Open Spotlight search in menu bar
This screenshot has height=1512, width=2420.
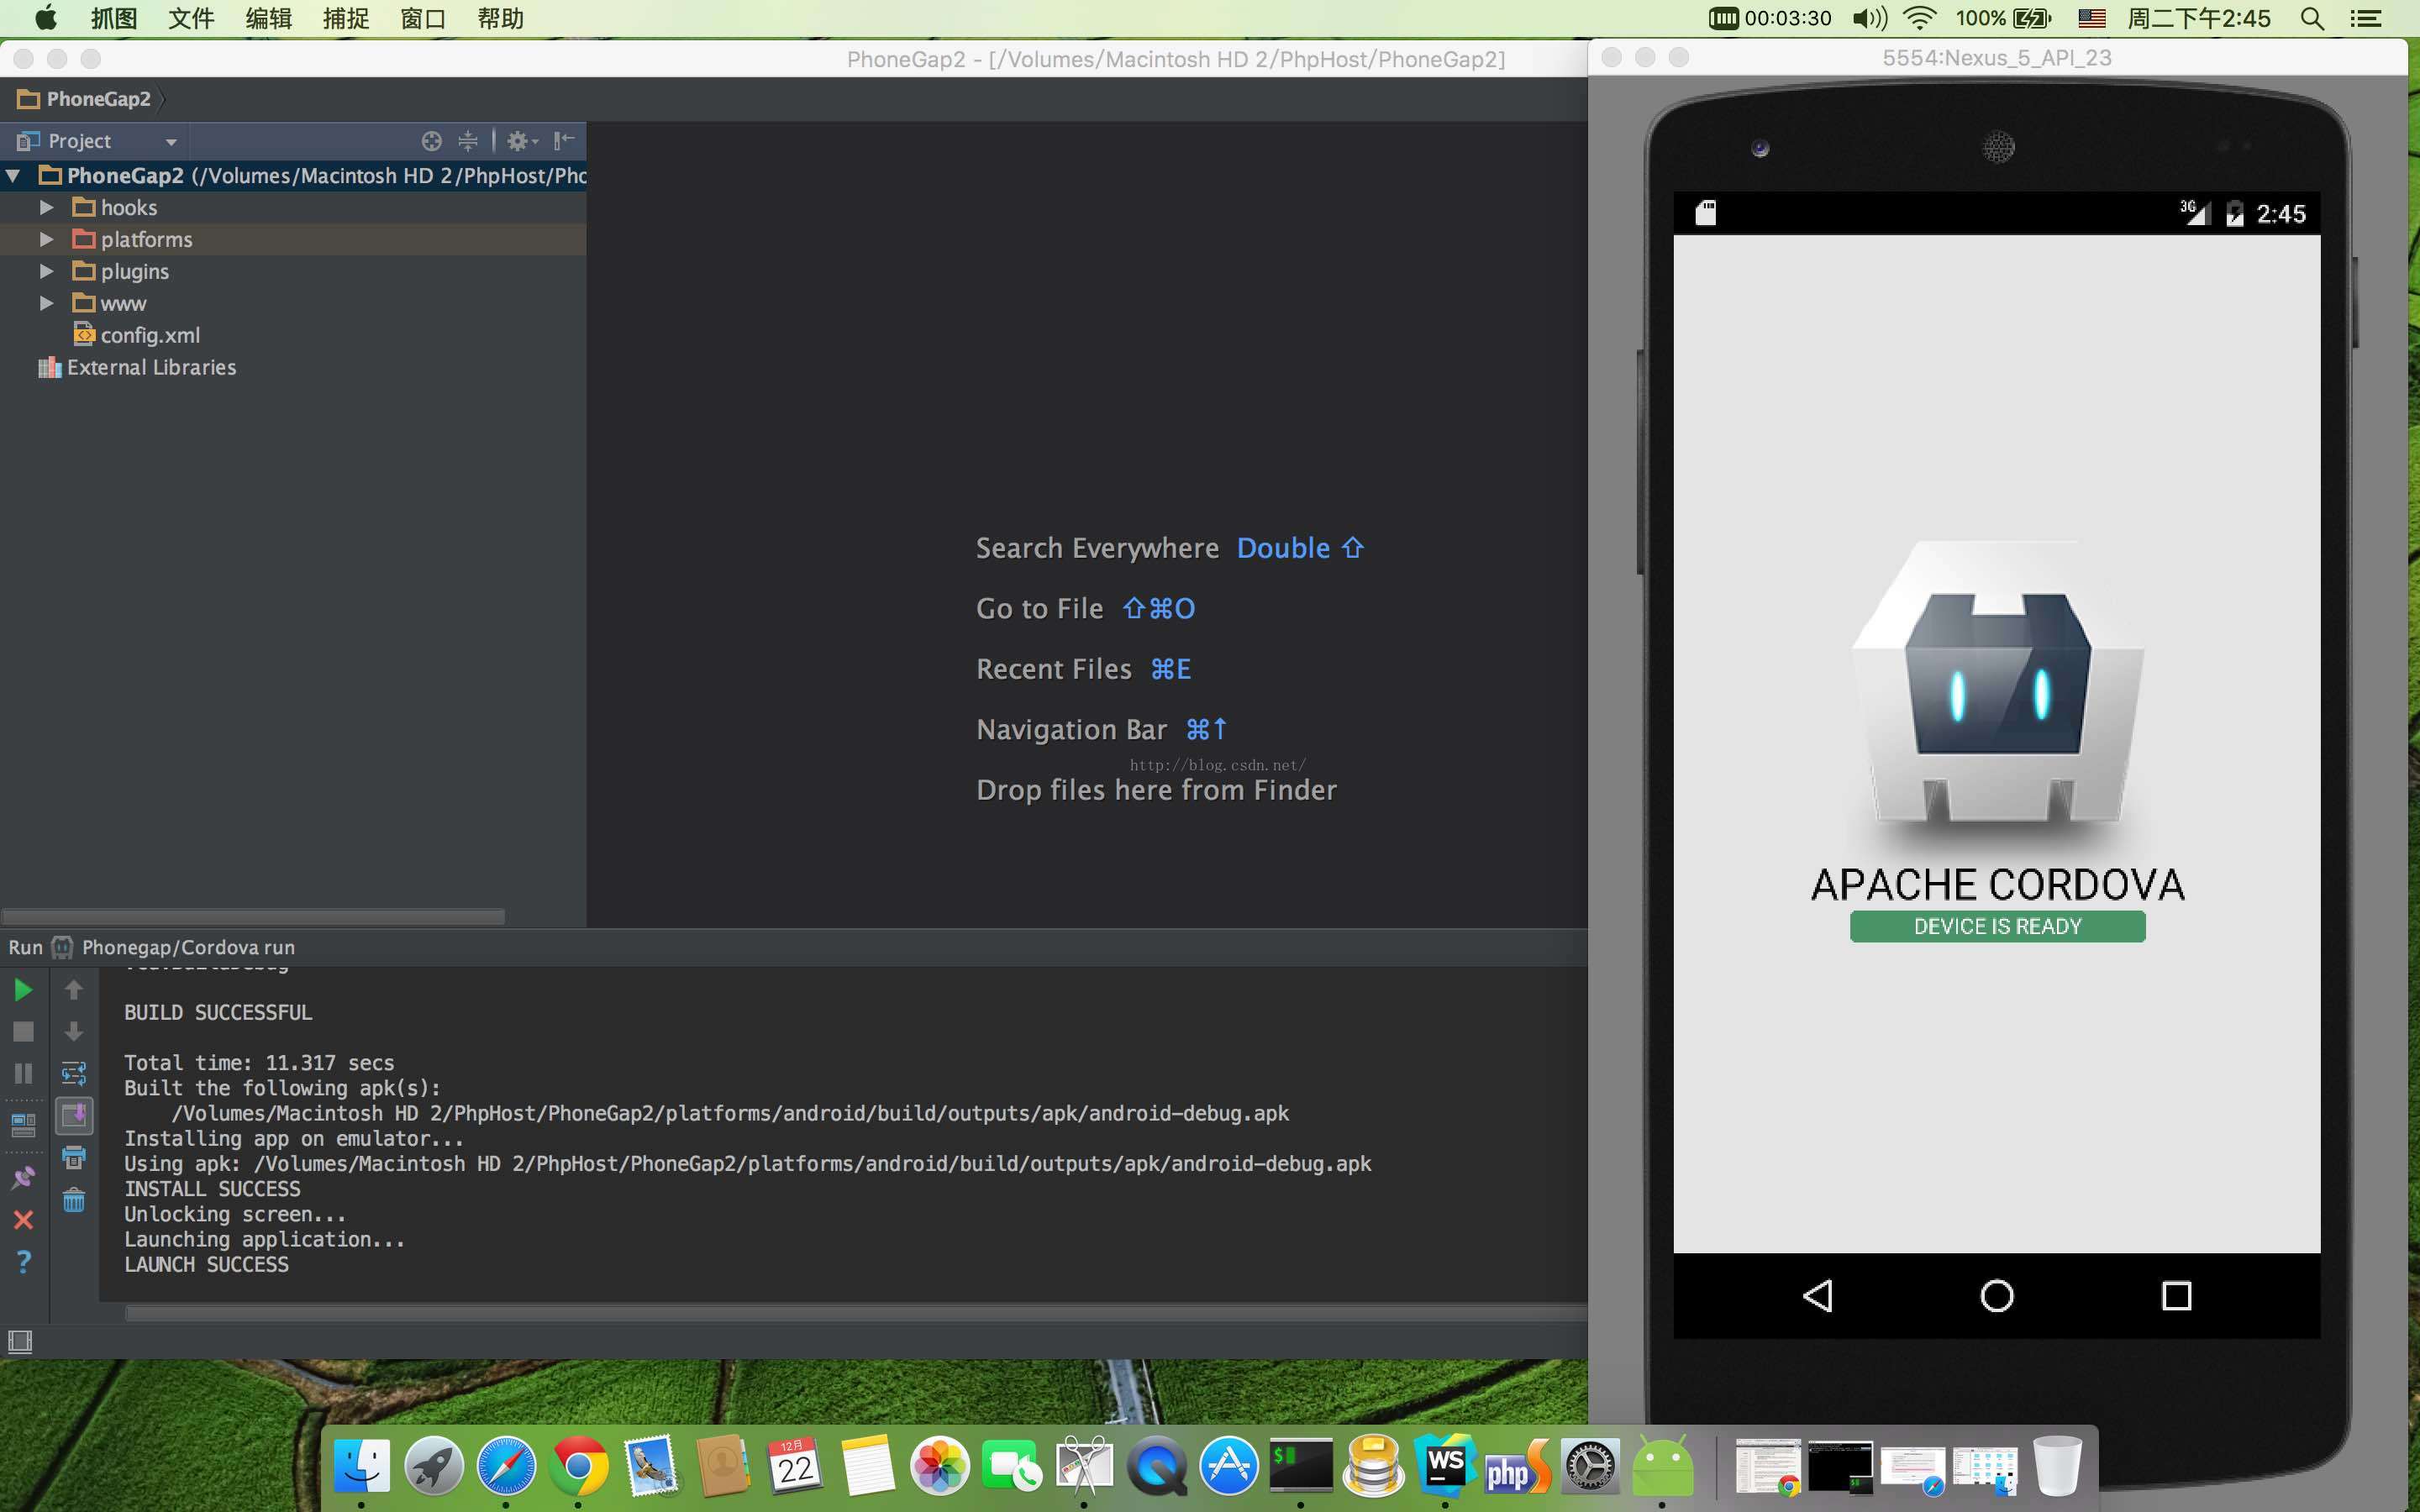click(2312, 18)
